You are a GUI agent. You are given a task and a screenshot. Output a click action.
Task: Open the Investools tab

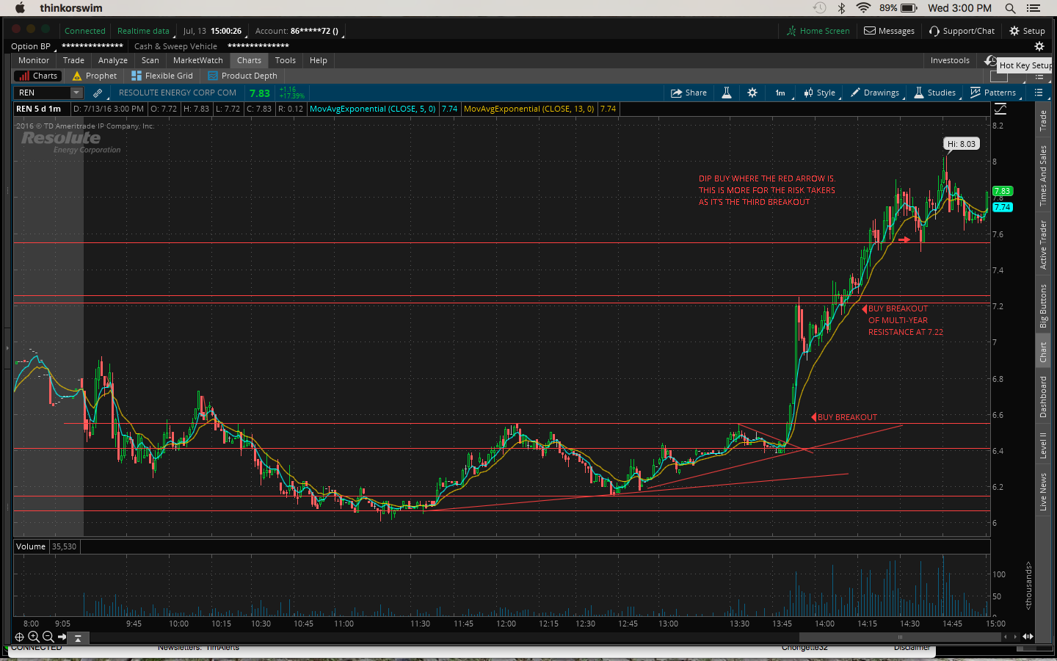[x=950, y=60]
